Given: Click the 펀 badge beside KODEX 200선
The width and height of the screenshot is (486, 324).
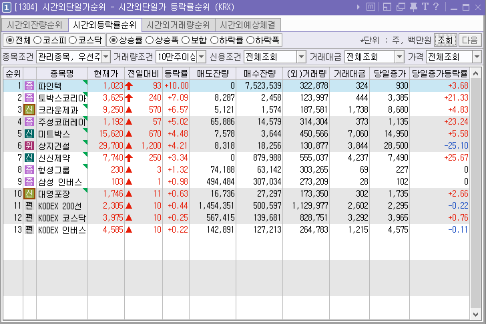Looking at the screenshot, I should tap(29, 206).
